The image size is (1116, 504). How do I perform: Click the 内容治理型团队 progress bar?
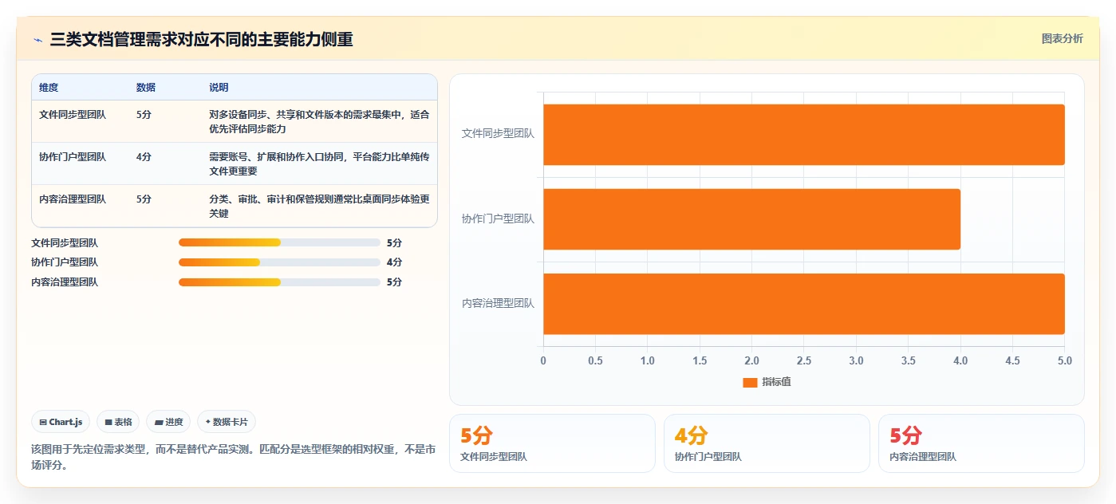(x=279, y=282)
